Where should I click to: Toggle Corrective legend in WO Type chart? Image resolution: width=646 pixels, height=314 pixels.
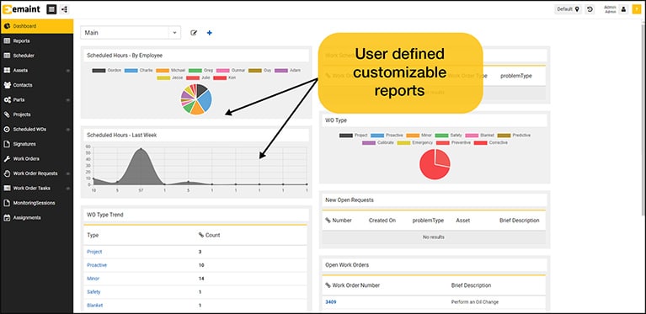[491, 142]
